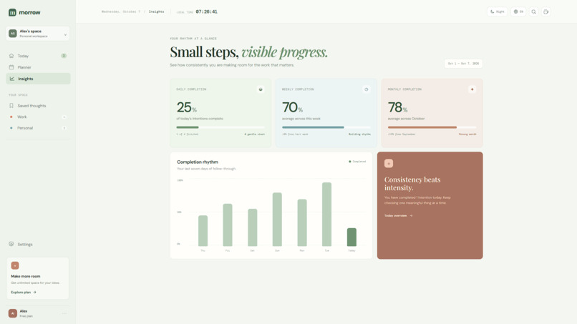Click the Monthly Completion sparkle icon
Screen dimensions: 577x324
pos(472,89)
